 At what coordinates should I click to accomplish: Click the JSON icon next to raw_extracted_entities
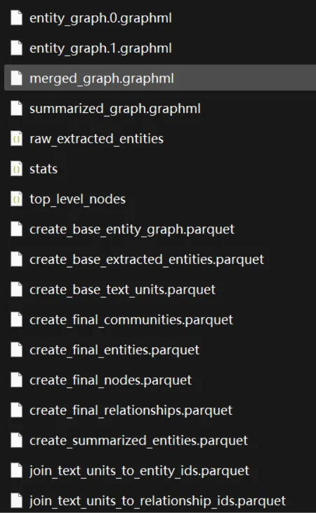point(16,139)
